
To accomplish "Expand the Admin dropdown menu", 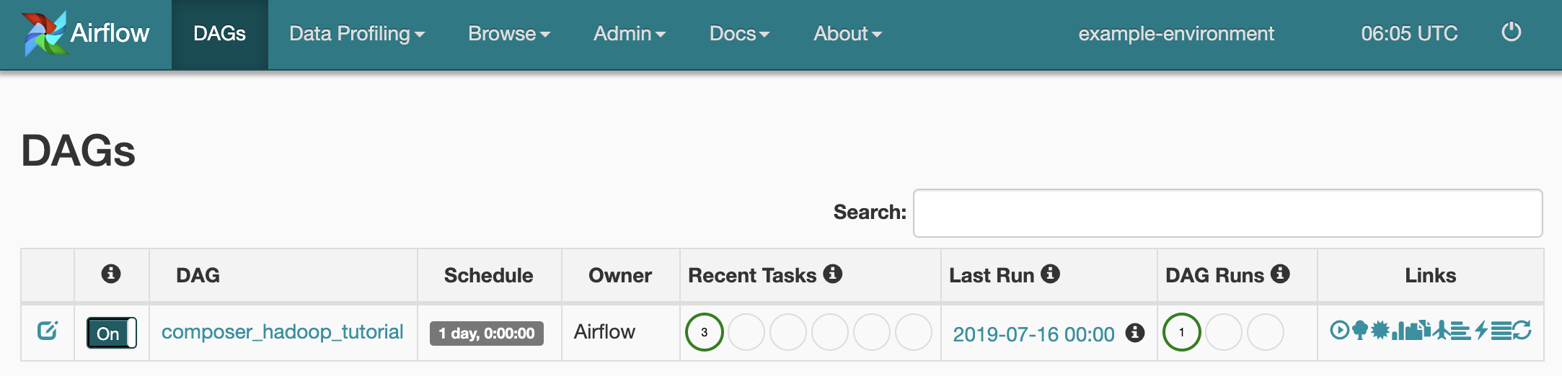I will point(630,34).
